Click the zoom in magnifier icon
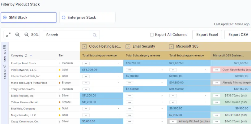251x124 pixels. point(17,35)
